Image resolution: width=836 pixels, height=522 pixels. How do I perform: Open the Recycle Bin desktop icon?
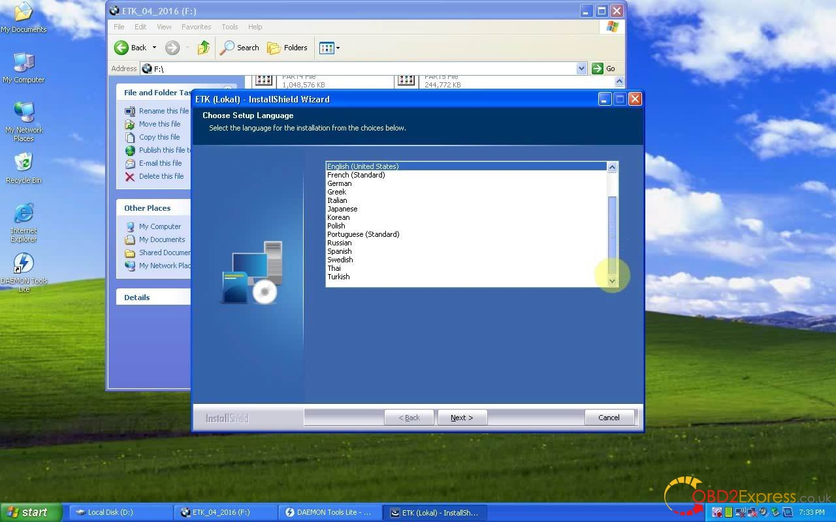click(24, 164)
